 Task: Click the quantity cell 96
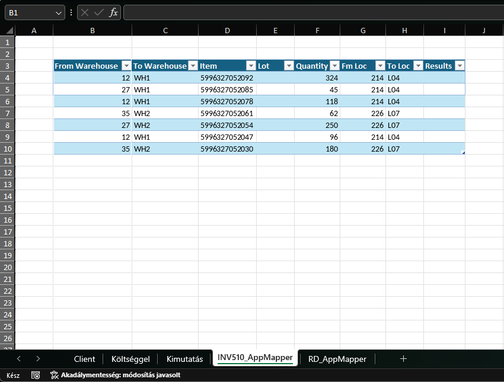tap(317, 137)
